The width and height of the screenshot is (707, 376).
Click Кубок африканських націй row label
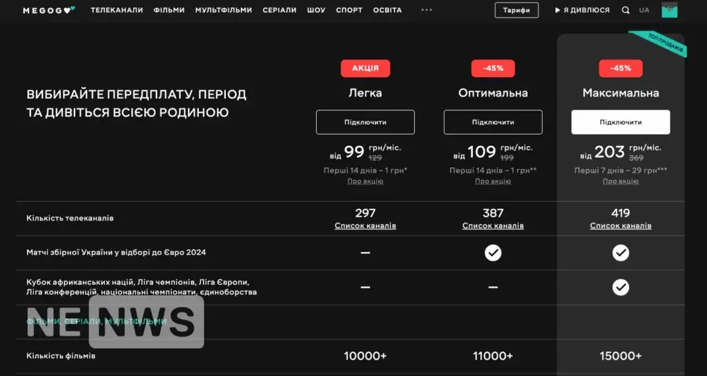click(x=142, y=287)
